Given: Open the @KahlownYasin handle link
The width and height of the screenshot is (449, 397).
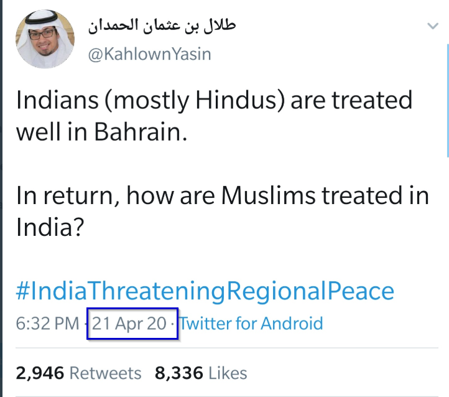Looking at the screenshot, I should 149,54.
